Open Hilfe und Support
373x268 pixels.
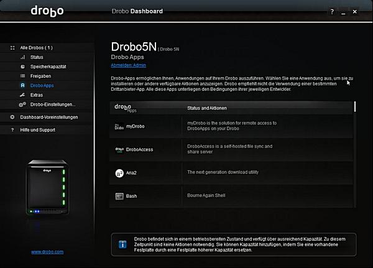coord(37,130)
